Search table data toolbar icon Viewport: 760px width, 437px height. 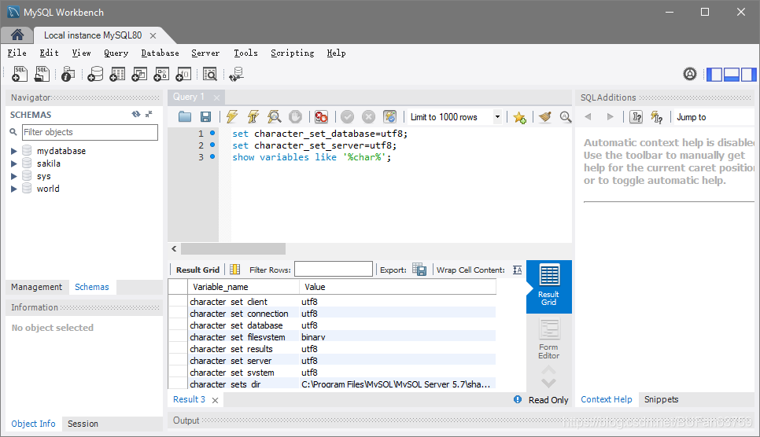tap(210, 74)
